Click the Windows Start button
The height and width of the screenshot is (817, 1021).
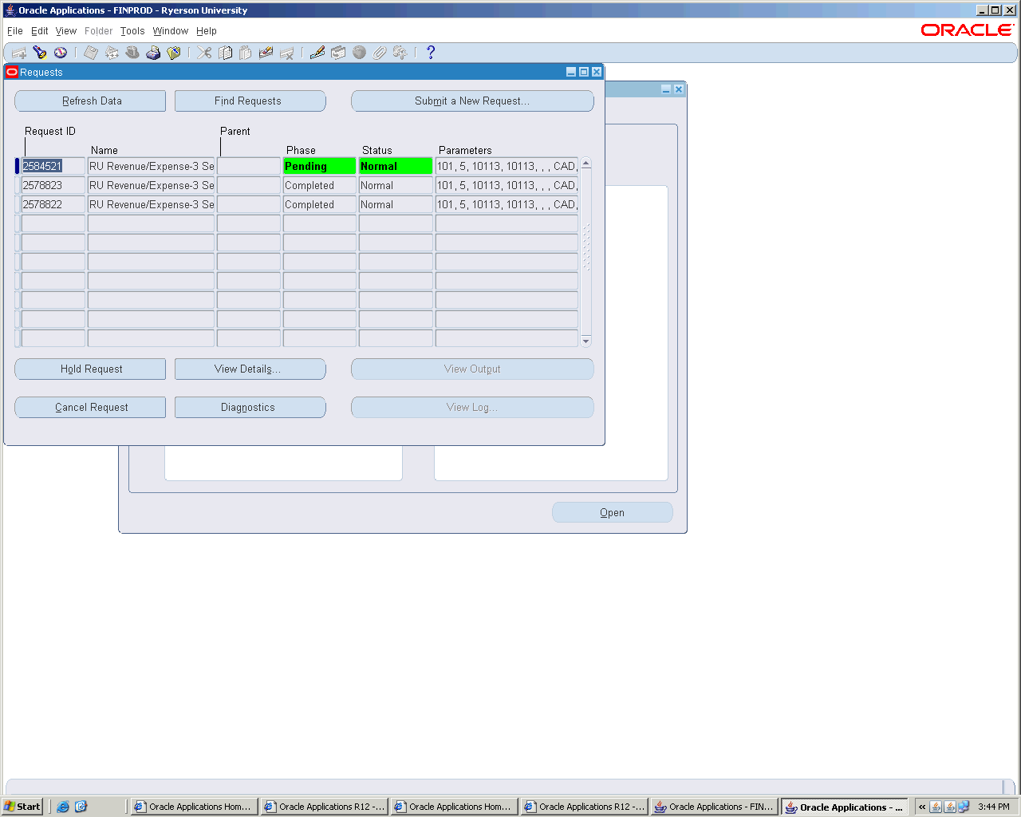[x=22, y=807]
